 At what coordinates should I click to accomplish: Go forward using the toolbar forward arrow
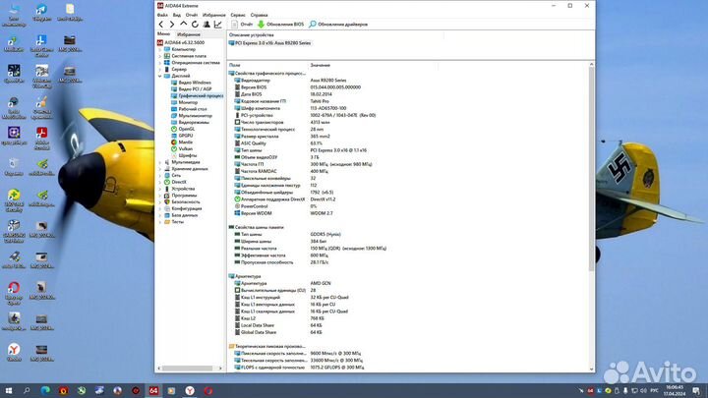[171, 25]
